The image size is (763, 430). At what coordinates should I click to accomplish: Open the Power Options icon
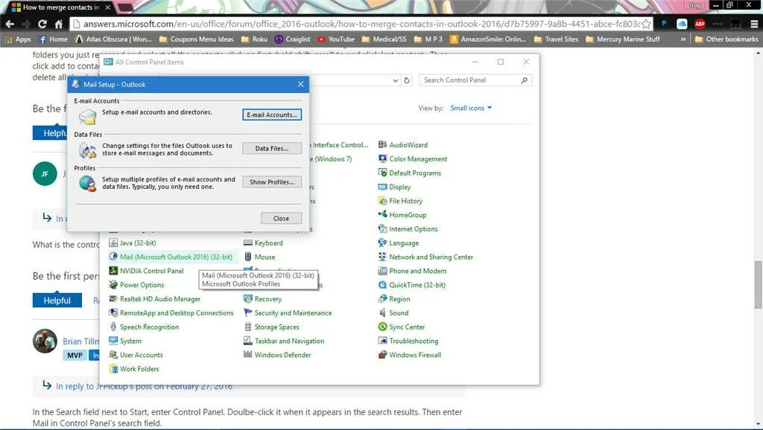tap(136, 285)
